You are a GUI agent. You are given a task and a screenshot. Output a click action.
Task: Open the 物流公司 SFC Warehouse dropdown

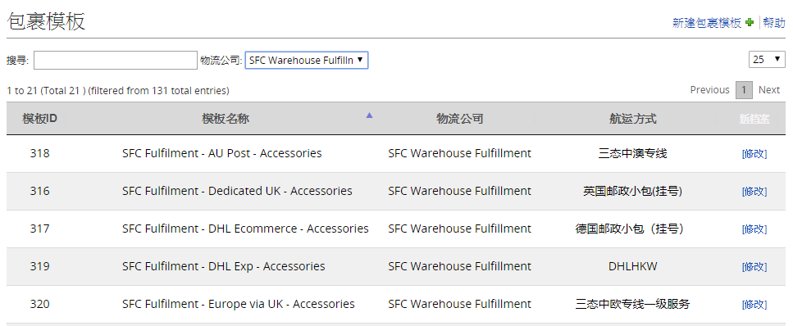click(x=307, y=60)
